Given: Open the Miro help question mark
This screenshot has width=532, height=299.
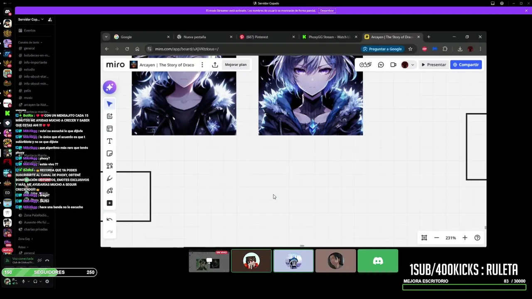Looking at the screenshot, I should click(x=477, y=238).
